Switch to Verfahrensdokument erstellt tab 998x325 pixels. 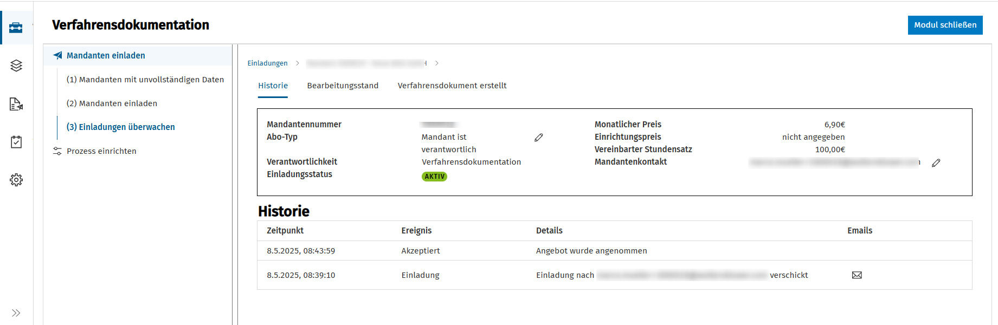click(452, 86)
